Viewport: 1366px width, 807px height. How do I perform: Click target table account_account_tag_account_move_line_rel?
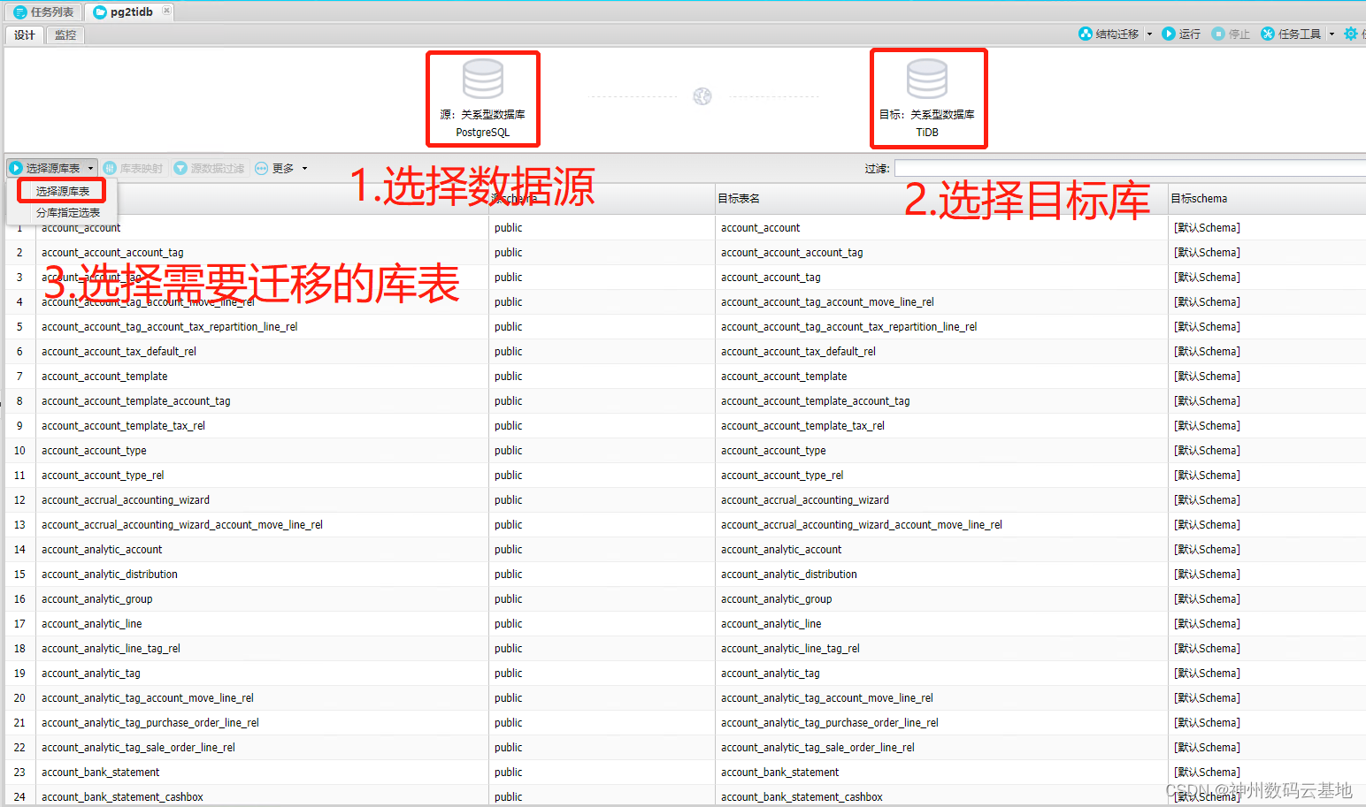827,302
